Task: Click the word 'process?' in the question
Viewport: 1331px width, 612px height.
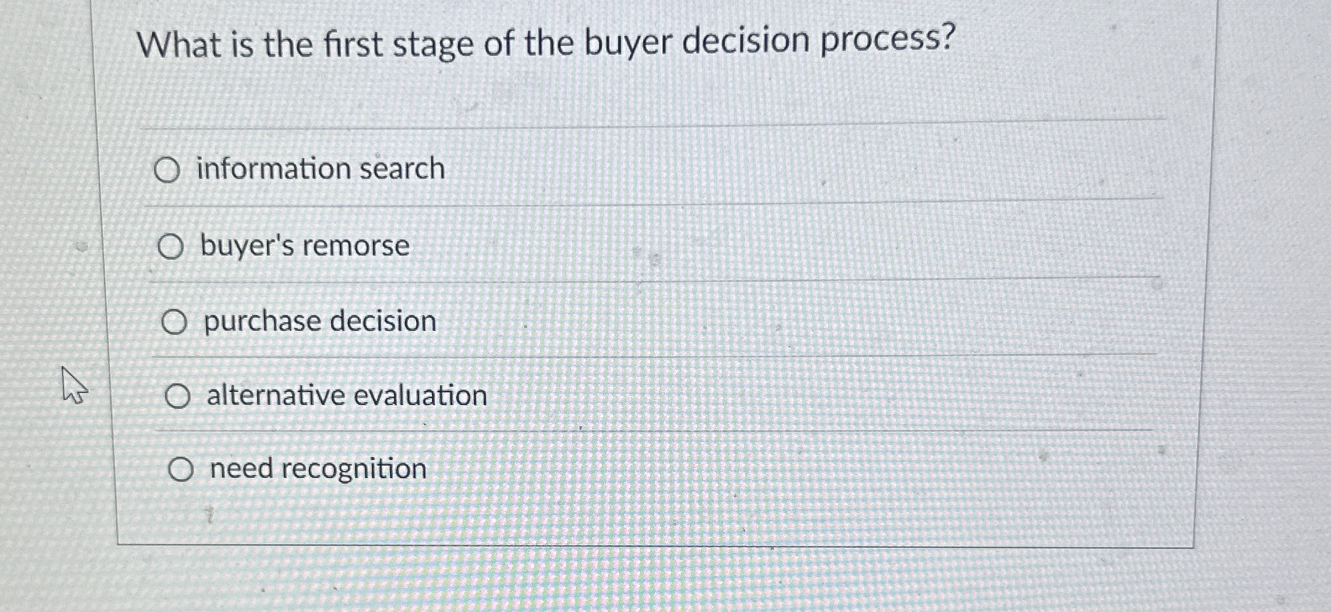Action: point(888,40)
